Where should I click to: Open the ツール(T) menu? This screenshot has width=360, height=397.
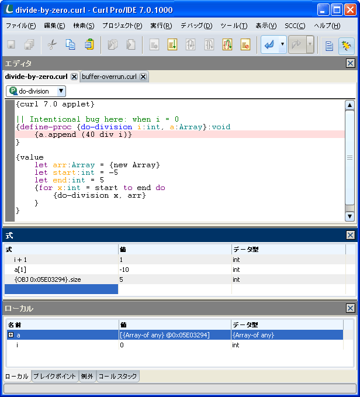(x=234, y=26)
